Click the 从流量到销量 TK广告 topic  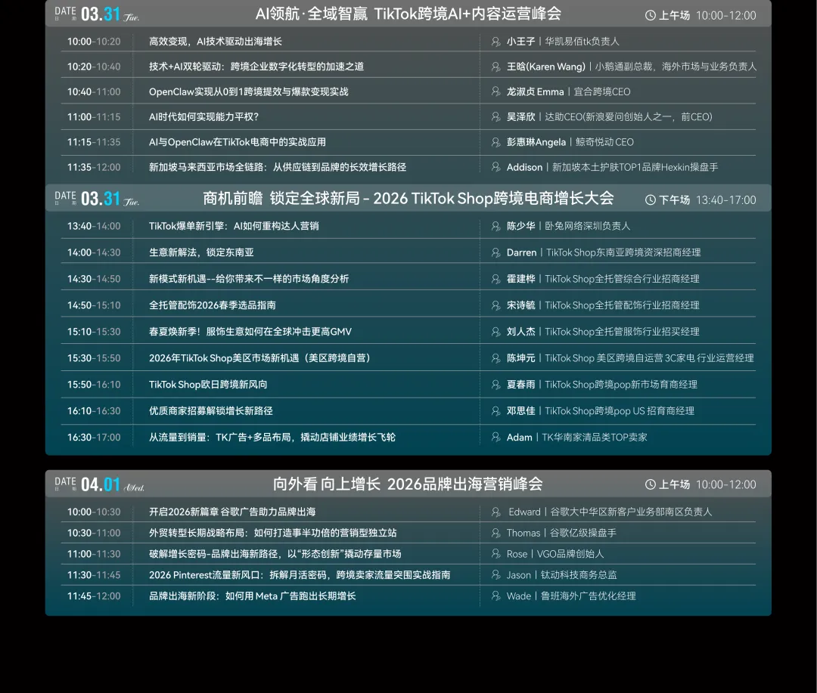pyautogui.click(x=272, y=438)
